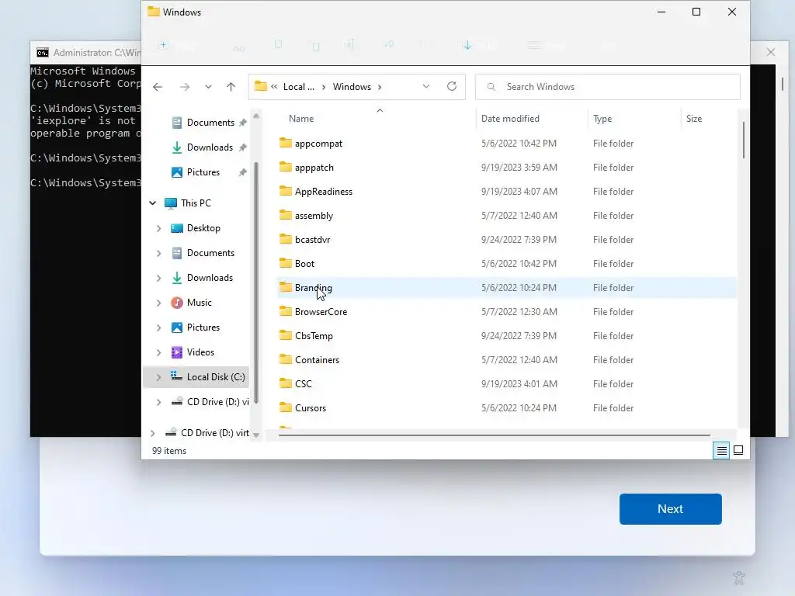Open pinned Pictures in quick access
The height and width of the screenshot is (596, 795).
[203, 172]
